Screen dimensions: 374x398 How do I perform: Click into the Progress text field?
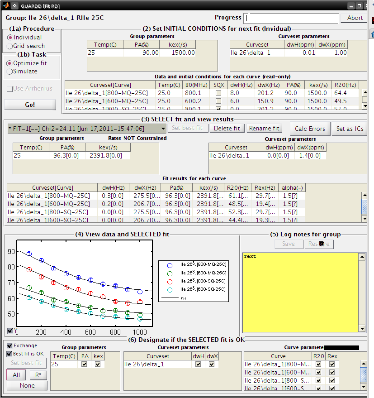pyautogui.click(x=291, y=18)
